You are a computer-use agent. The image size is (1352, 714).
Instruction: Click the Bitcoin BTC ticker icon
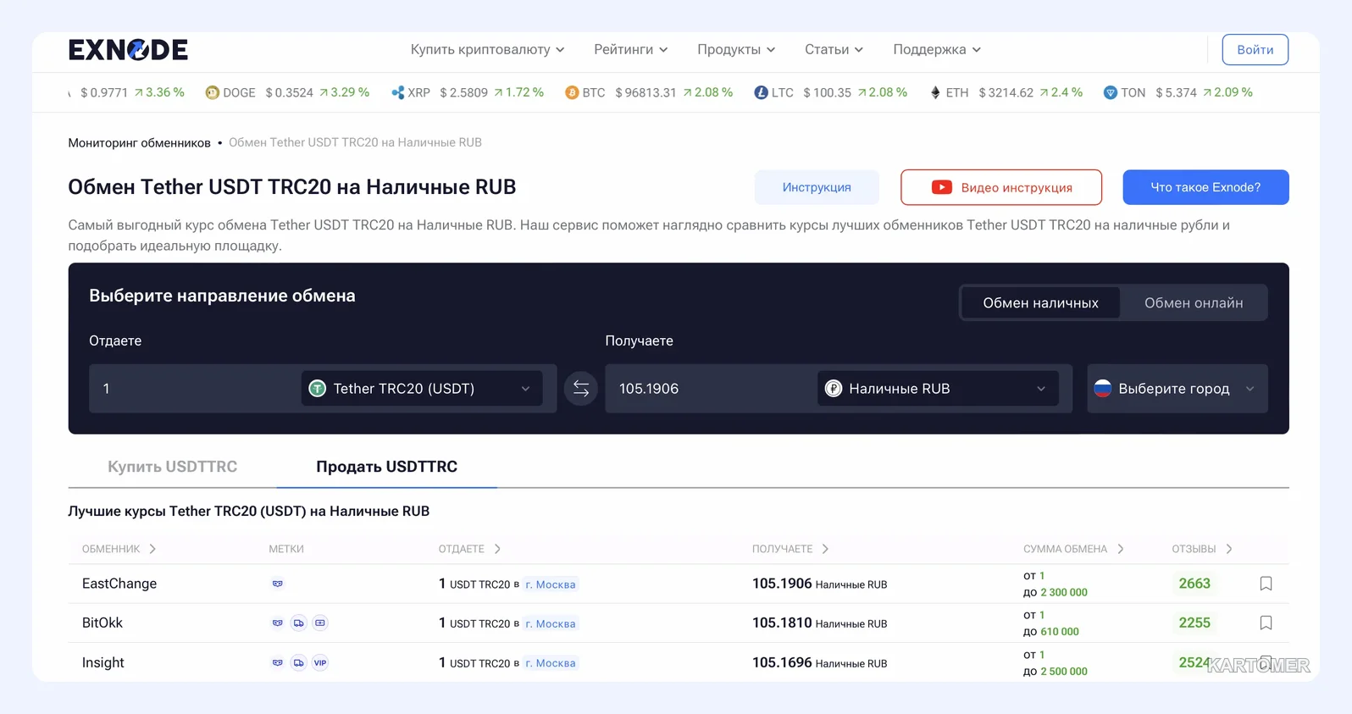click(572, 92)
